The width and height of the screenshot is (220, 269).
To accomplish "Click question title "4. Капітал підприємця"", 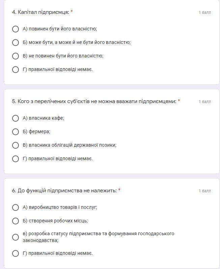I will click(x=40, y=12).
